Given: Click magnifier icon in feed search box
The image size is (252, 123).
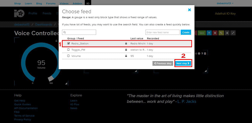Looking at the screenshot, I should click(65, 32).
